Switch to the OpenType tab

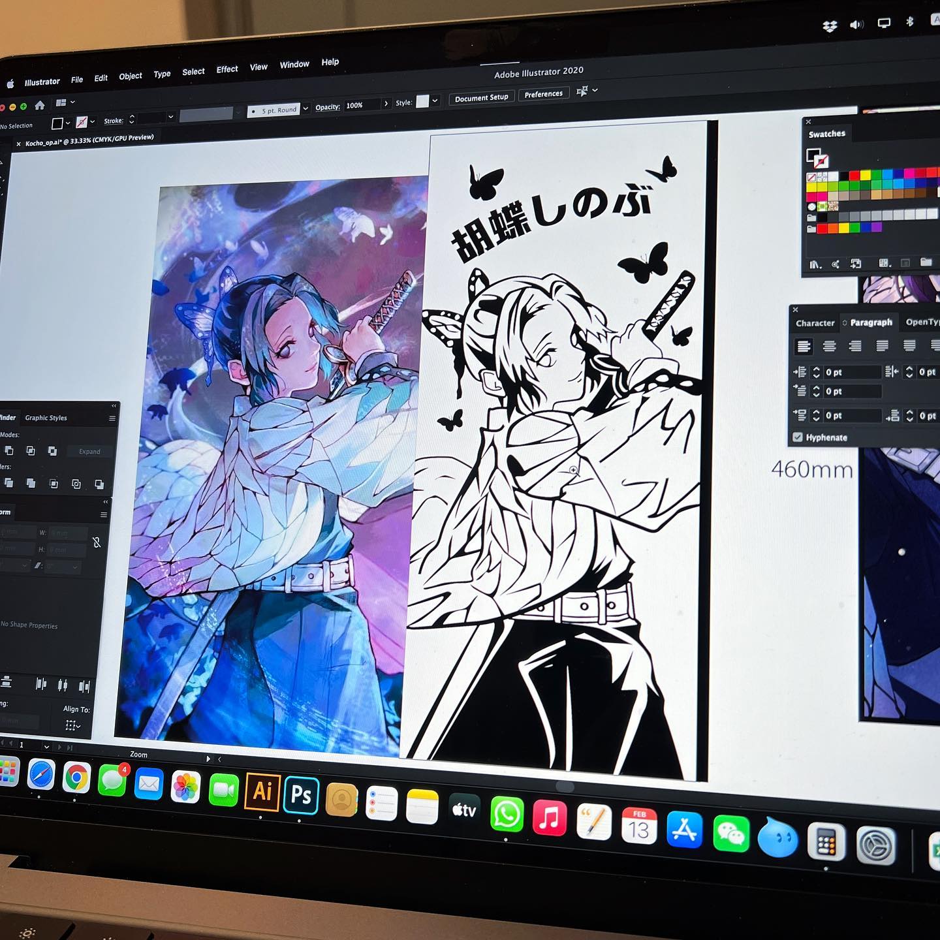(x=922, y=321)
